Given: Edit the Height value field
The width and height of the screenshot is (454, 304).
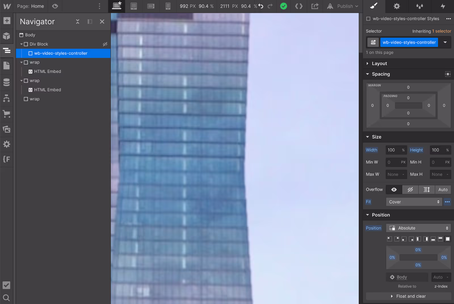Looking at the screenshot, I should (440, 150).
